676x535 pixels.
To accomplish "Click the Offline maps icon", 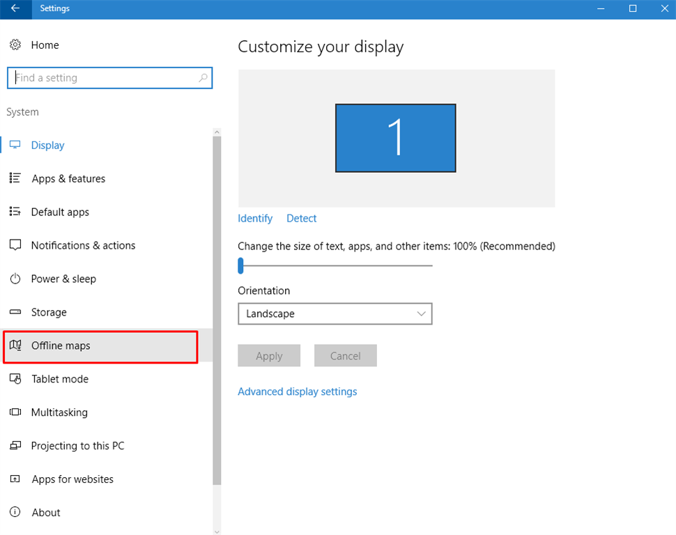I will (15, 346).
